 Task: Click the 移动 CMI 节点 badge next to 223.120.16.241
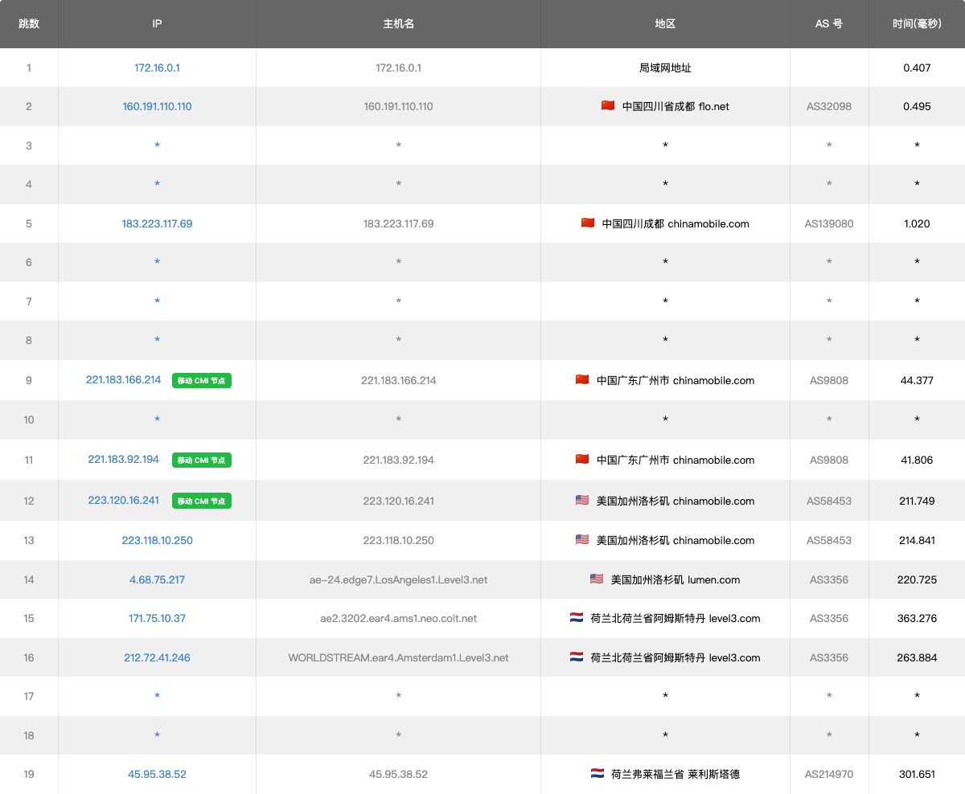[x=202, y=501]
